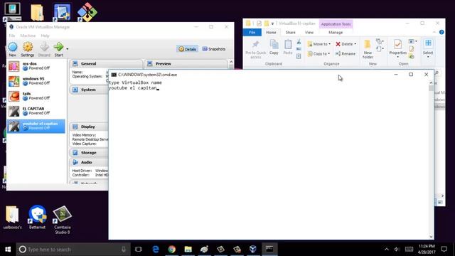This screenshot has width=455, height=256.
Task: Click the File tab in File Explorer
Action: tap(252, 33)
